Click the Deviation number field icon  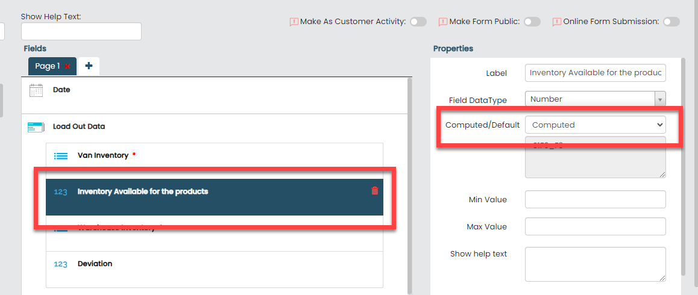[61, 264]
